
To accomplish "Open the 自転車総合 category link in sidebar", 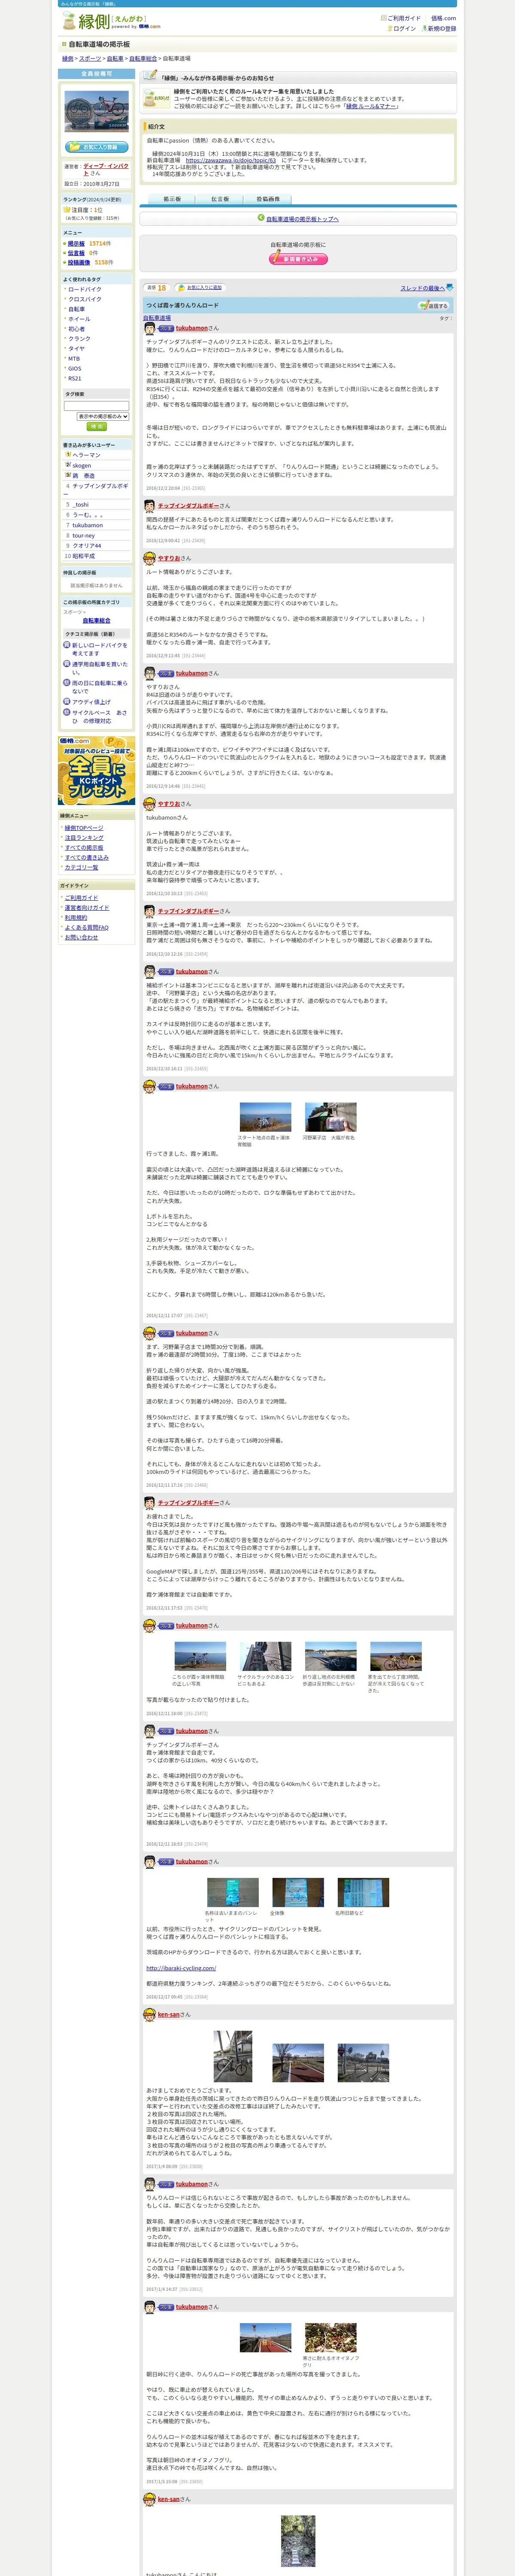I will tap(96, 621).
